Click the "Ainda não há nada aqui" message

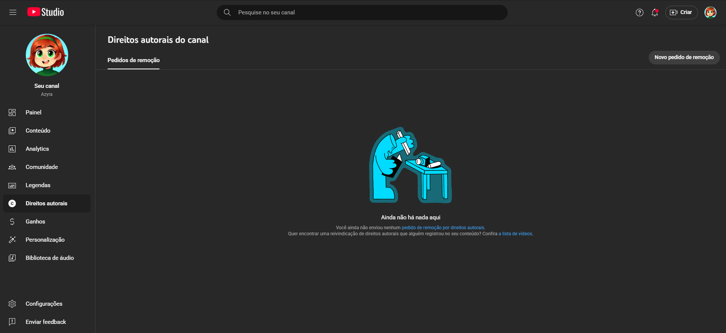pos(411,217)
